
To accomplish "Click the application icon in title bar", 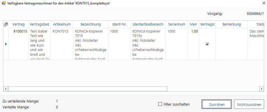I will coord(4,3).
